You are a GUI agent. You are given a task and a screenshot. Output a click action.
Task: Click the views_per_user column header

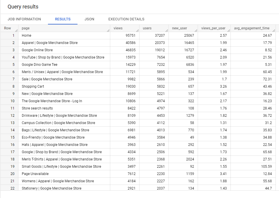tap(214, 28)
